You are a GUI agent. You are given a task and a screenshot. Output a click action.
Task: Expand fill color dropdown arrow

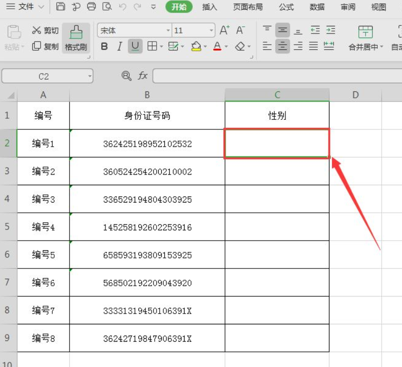coord(205,47)
